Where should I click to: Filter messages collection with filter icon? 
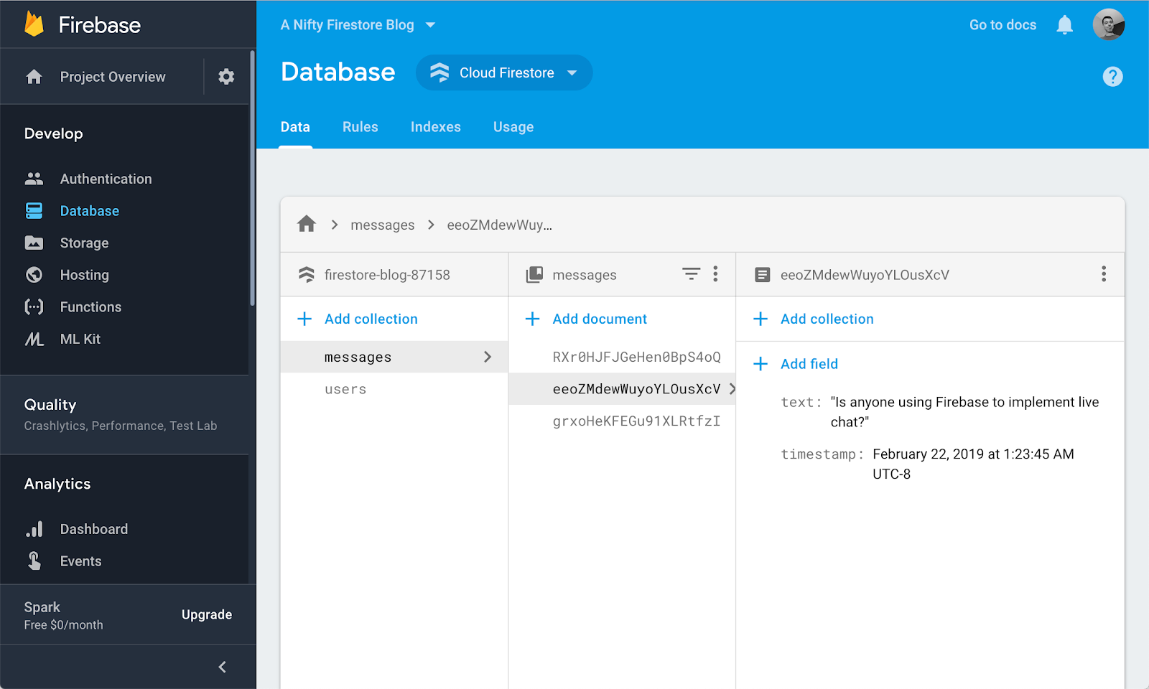(691, 273)
